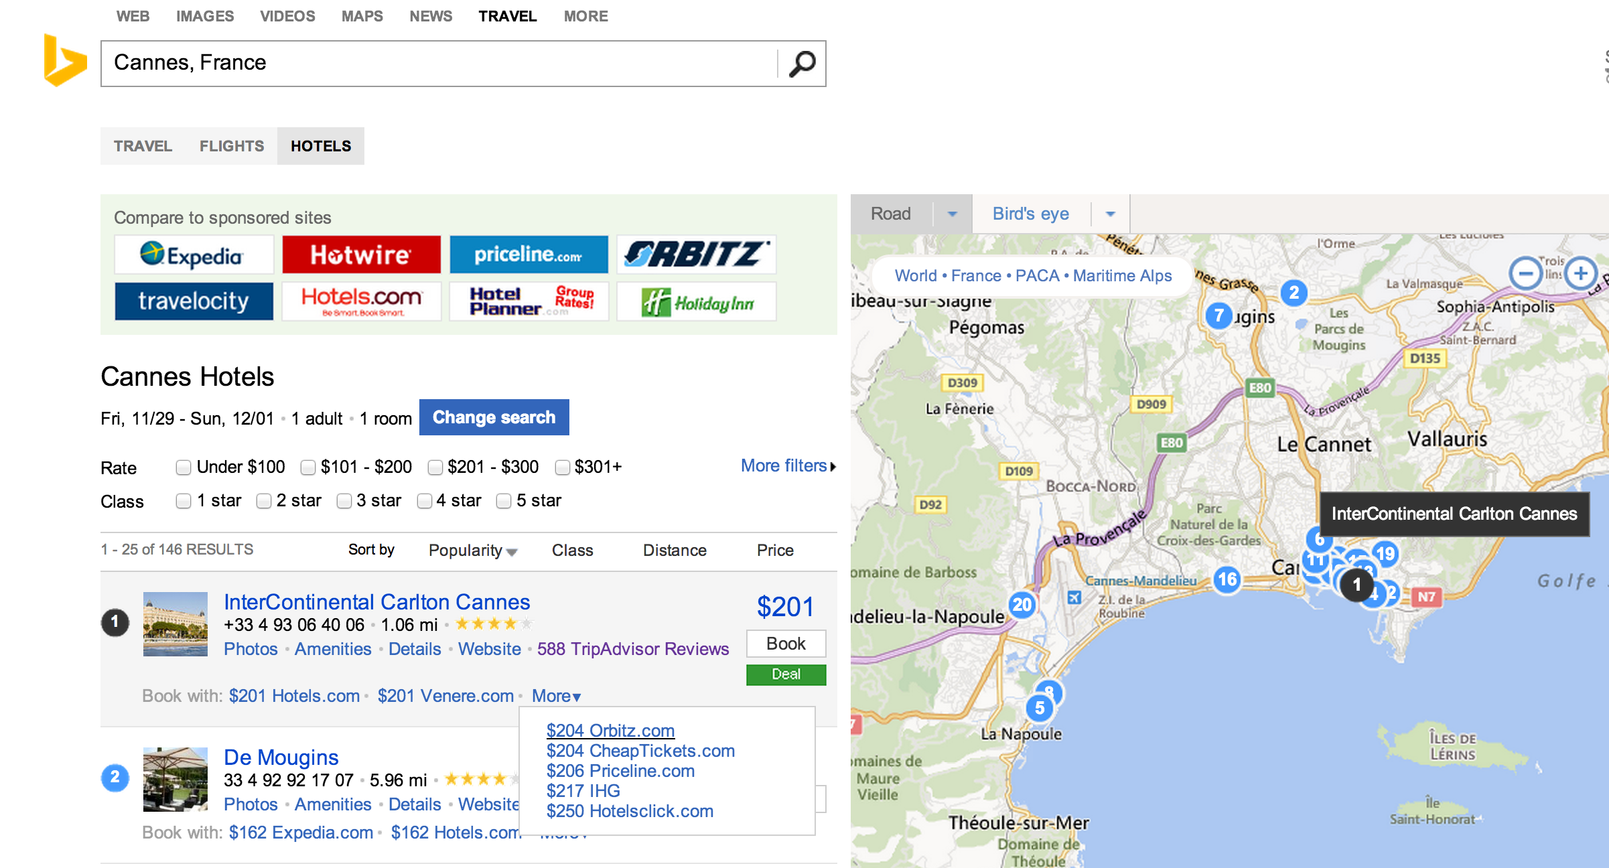
Task: Open the Holiday Inn sponsored logo
Action: click(696, 302)
